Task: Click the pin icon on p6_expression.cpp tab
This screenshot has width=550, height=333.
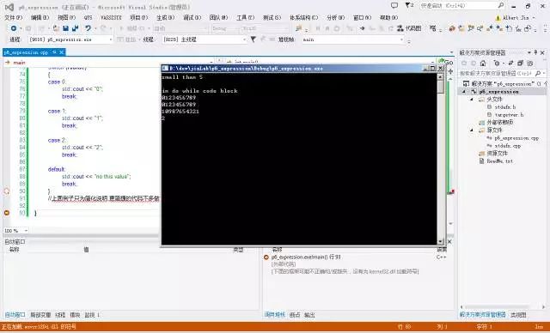Action: pos(54,52)
